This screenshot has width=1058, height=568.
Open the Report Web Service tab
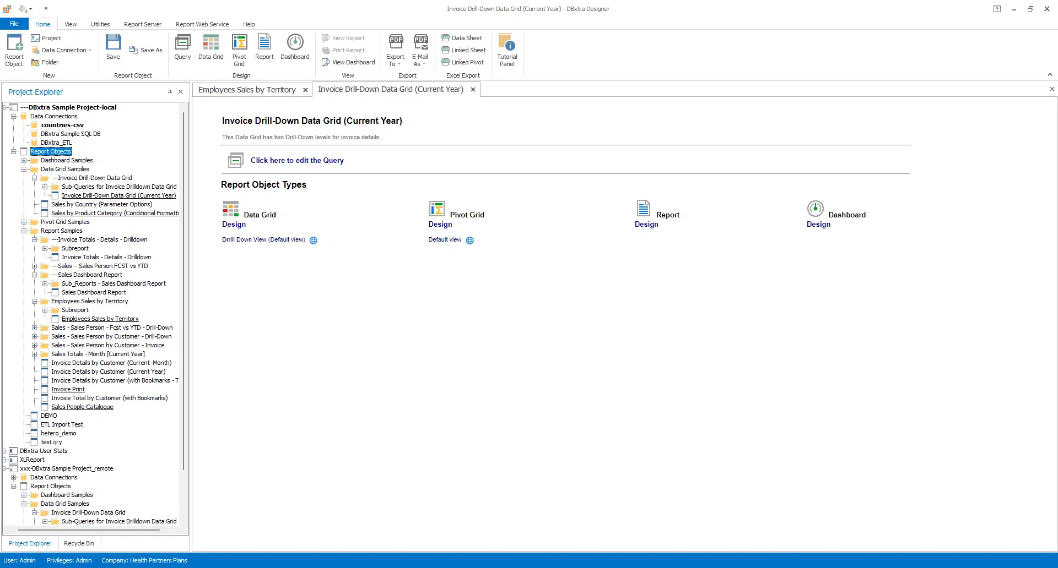tap(202, 24)
